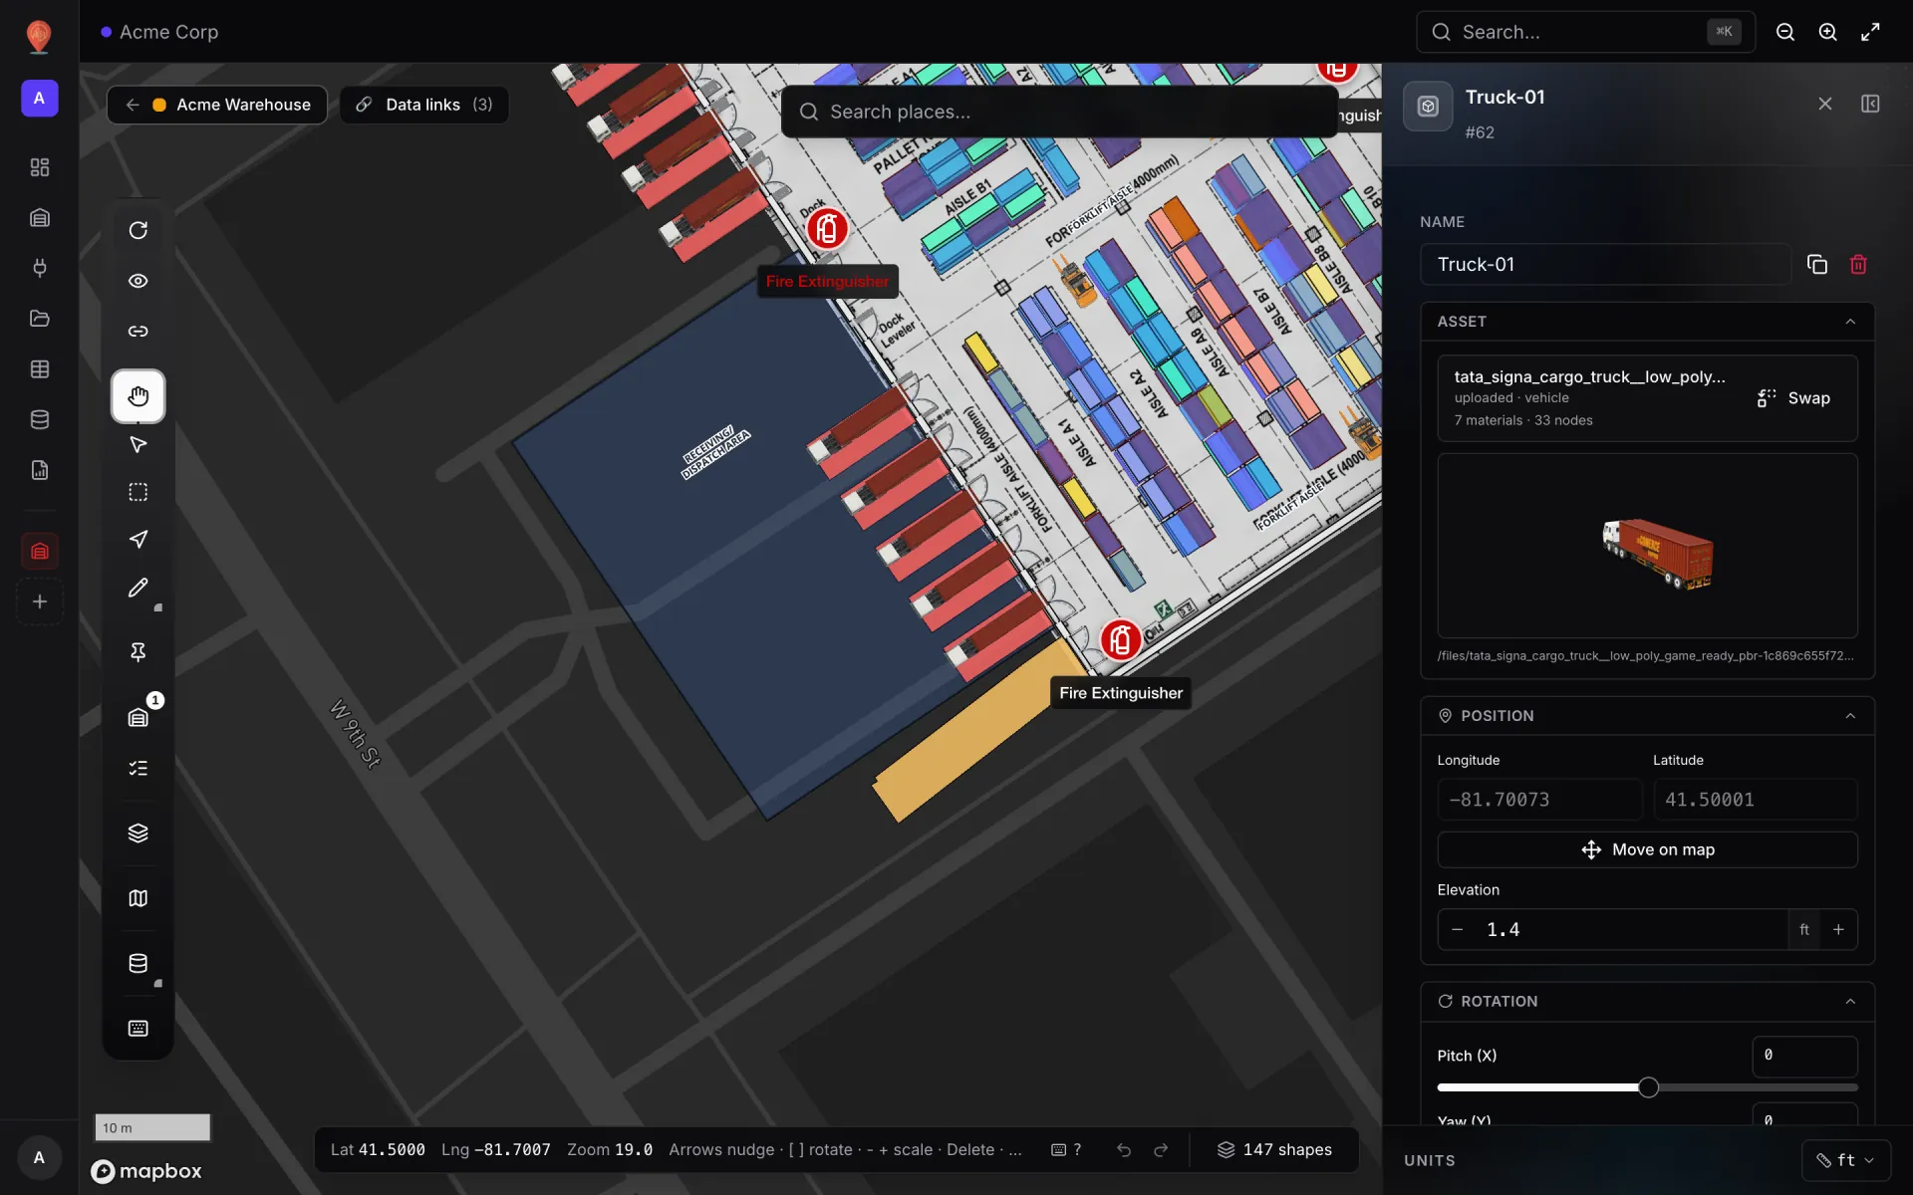Open the ft units dropdown

point(1846,1160)
